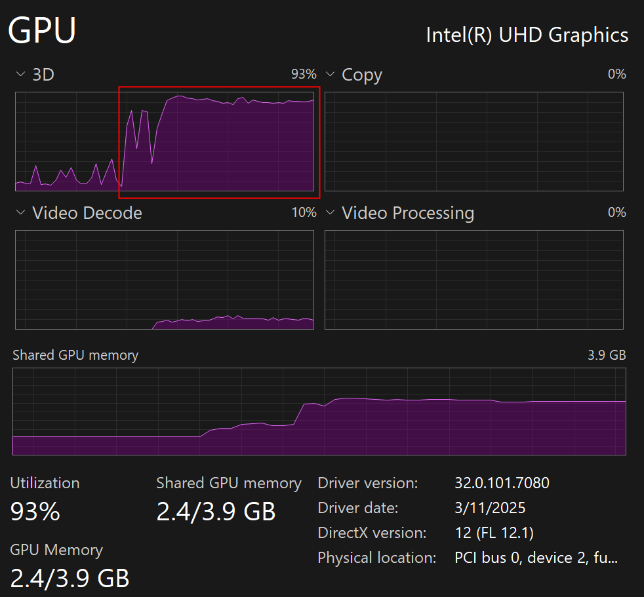
Task: Click the 93% value beside 3D
Action: point(304,75)
